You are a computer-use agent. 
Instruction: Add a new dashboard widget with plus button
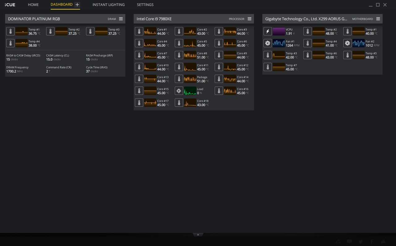point(77,5)
